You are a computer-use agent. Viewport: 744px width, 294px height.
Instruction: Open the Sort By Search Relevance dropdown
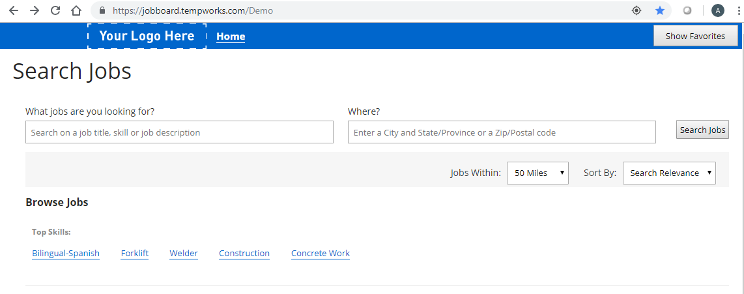point(669,173)
